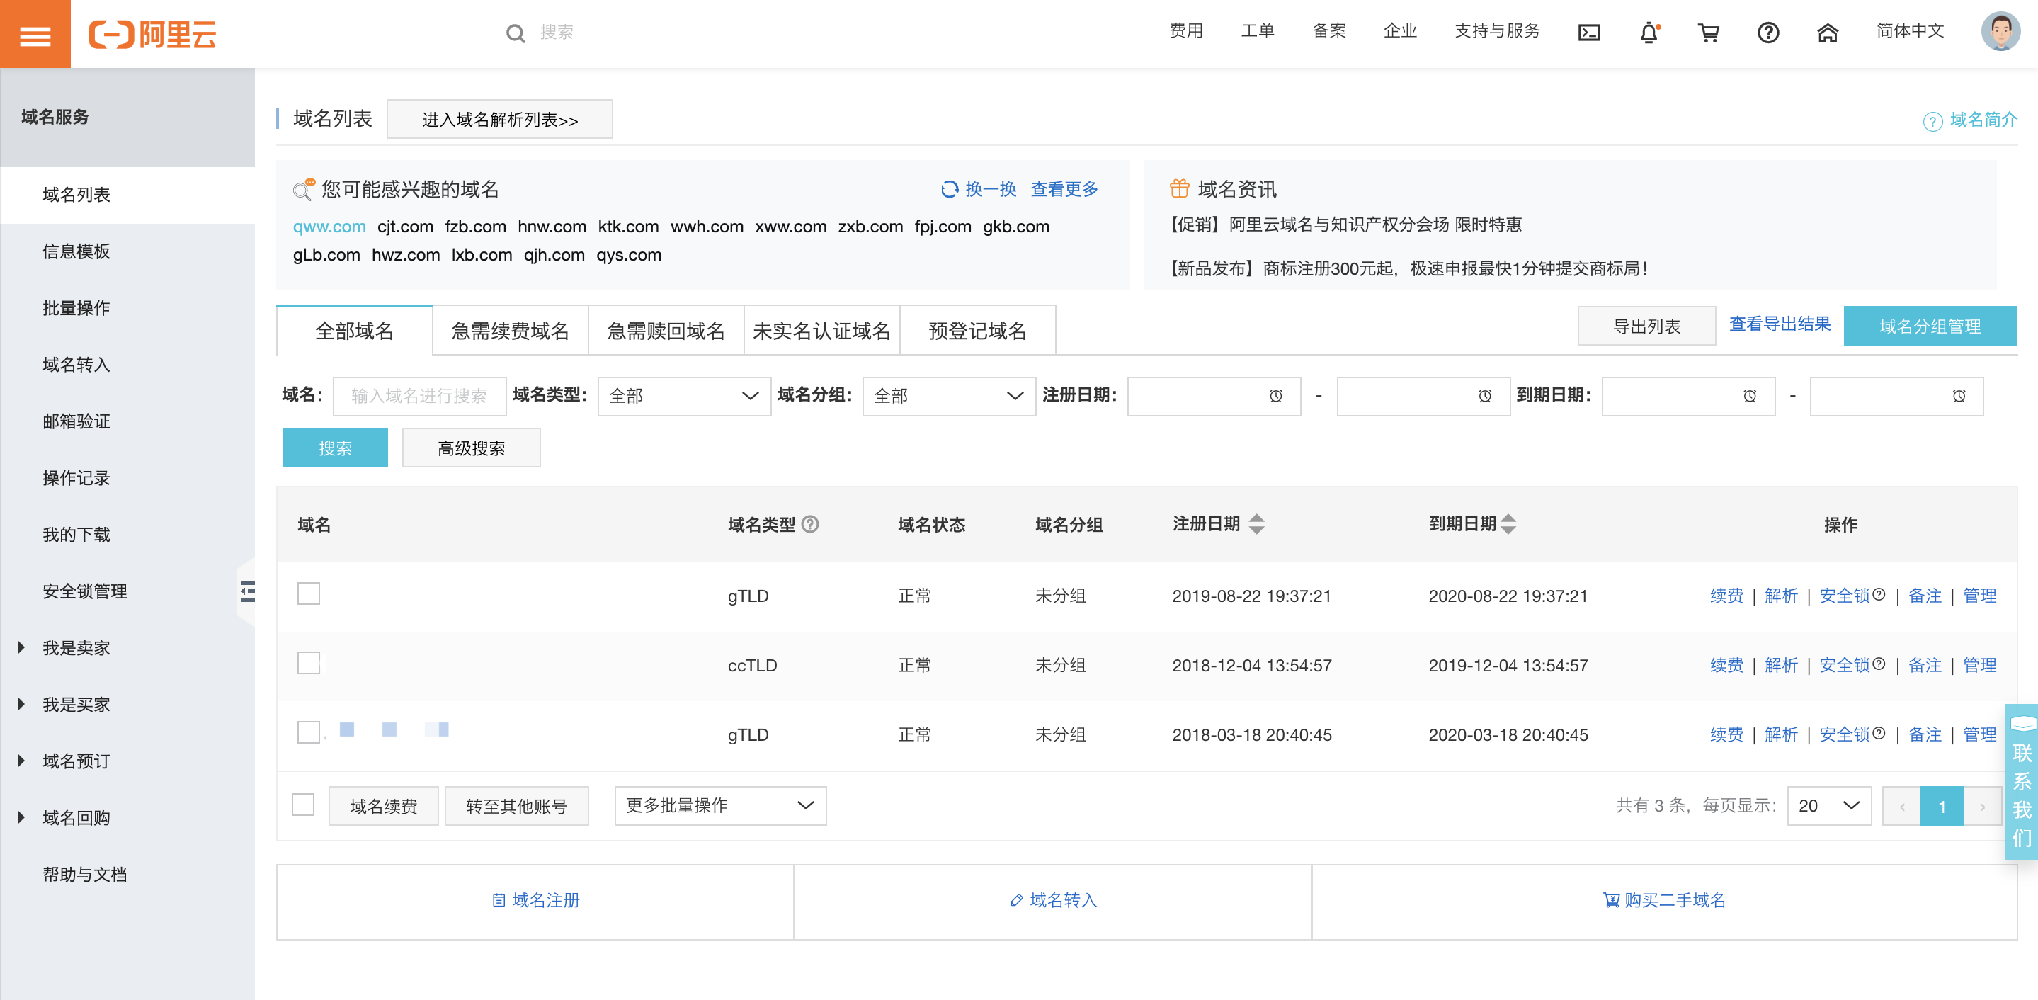Click the CloudShell terminal icon
The width and height of the screenshot is (2038, 1000).
pyautogui.click(x=1588, y=33)
